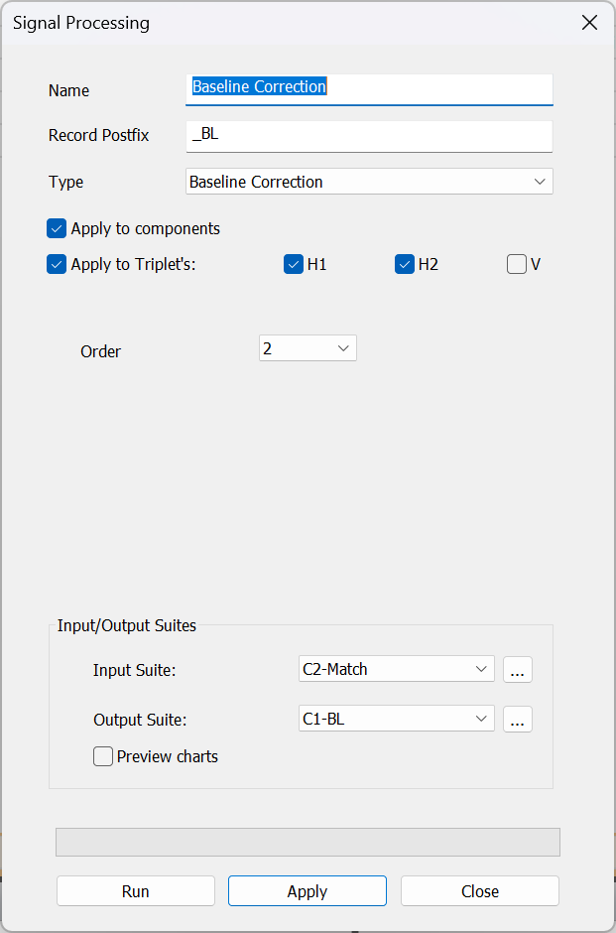Click the Record Postfix field
This screenshot has width=616, height=933.
click(x=369, y=135)
